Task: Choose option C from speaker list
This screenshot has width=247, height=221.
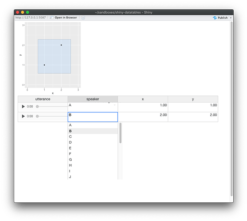Action: coord(93,137)
